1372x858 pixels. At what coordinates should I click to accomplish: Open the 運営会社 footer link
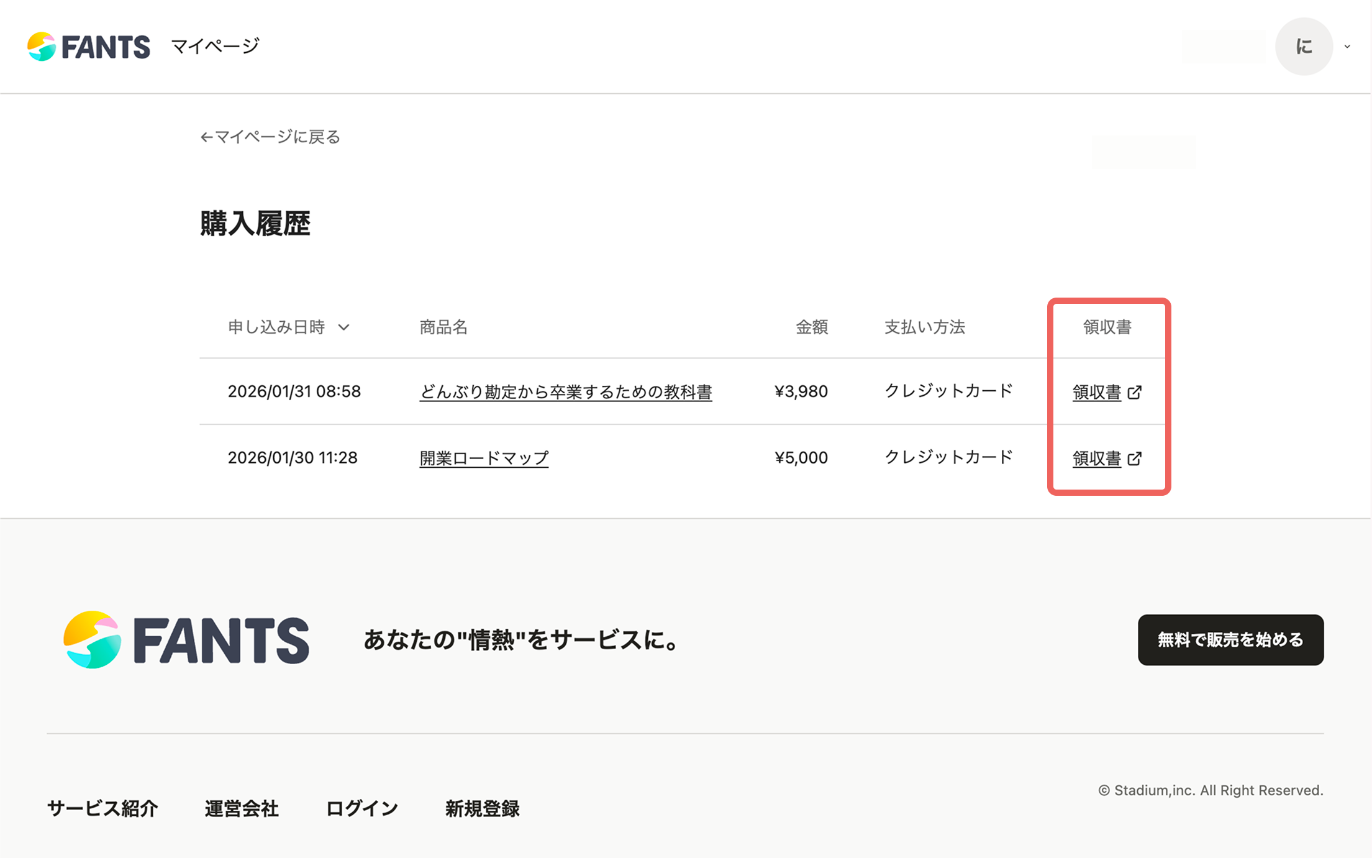(242, 808)
